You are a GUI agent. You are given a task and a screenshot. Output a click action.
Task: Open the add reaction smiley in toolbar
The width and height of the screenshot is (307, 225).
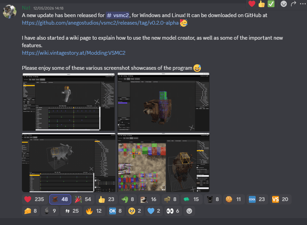click(283, 4)
